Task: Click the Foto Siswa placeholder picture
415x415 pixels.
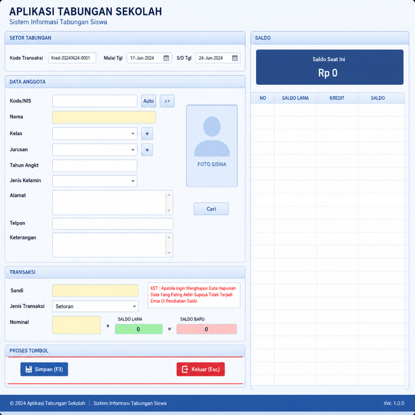Action: coord(212,146)
